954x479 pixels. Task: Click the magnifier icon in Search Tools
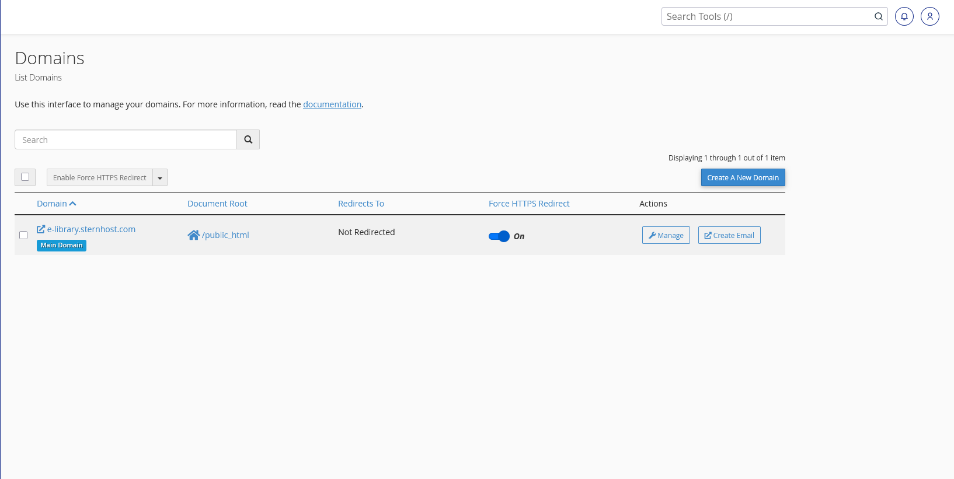click(x=878, y=16)
